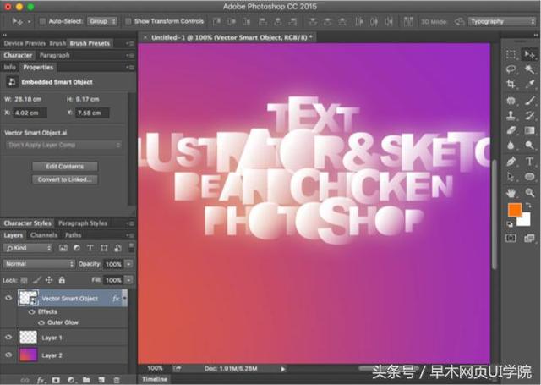The height and width of the screenshot is (385, 541).
Task: Click Convert to Linked button
Action: [65, 179]
